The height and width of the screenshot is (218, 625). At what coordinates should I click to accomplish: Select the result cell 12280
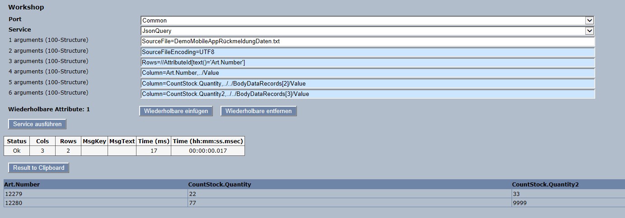(x=95, y=203)
